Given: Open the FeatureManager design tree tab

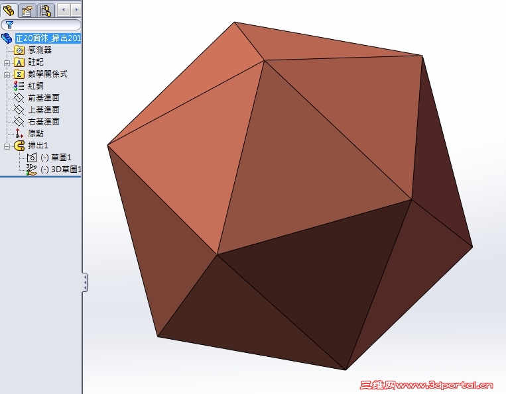Looking at the screenshot, I should coord(9,11).
